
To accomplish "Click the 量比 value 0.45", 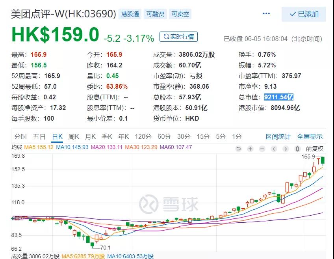I will click(x=113, y=76).
